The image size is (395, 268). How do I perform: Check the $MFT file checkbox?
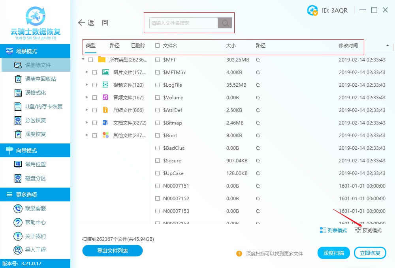(157, 60)
